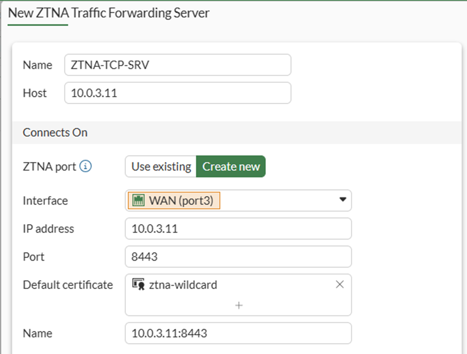Focus the server Name field ZTNA-TCP-SRV

(x=177, y=65)
